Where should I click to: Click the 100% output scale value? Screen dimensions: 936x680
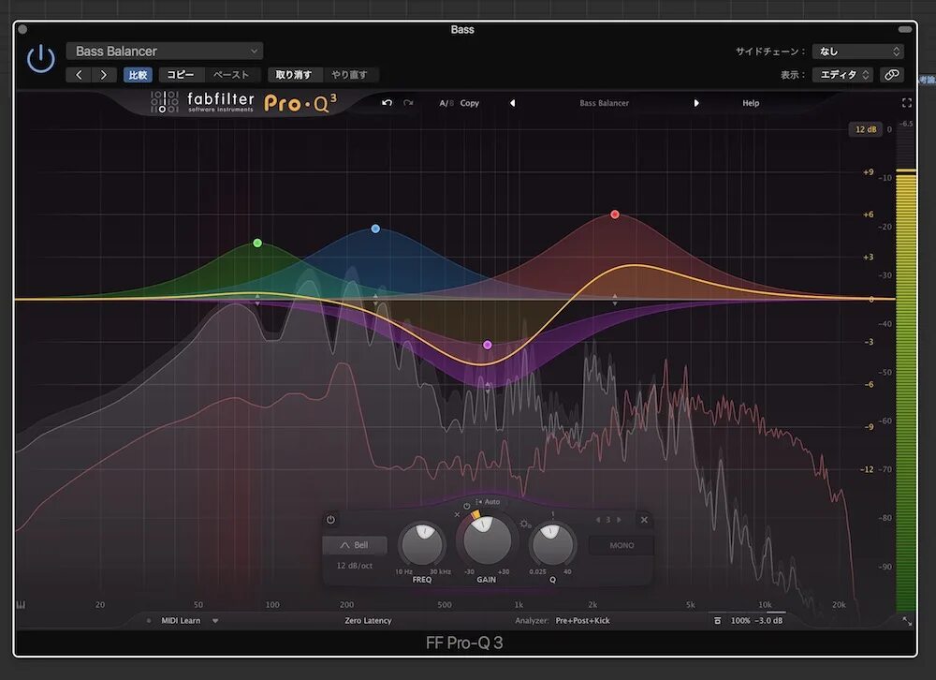(x=740, y=620)
